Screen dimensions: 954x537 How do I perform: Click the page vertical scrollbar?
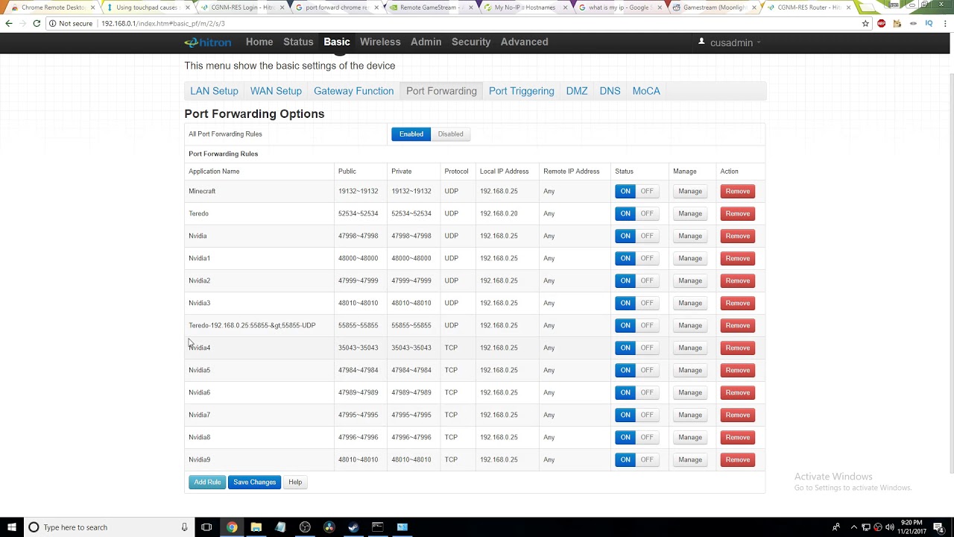click(x=950, y=272)
